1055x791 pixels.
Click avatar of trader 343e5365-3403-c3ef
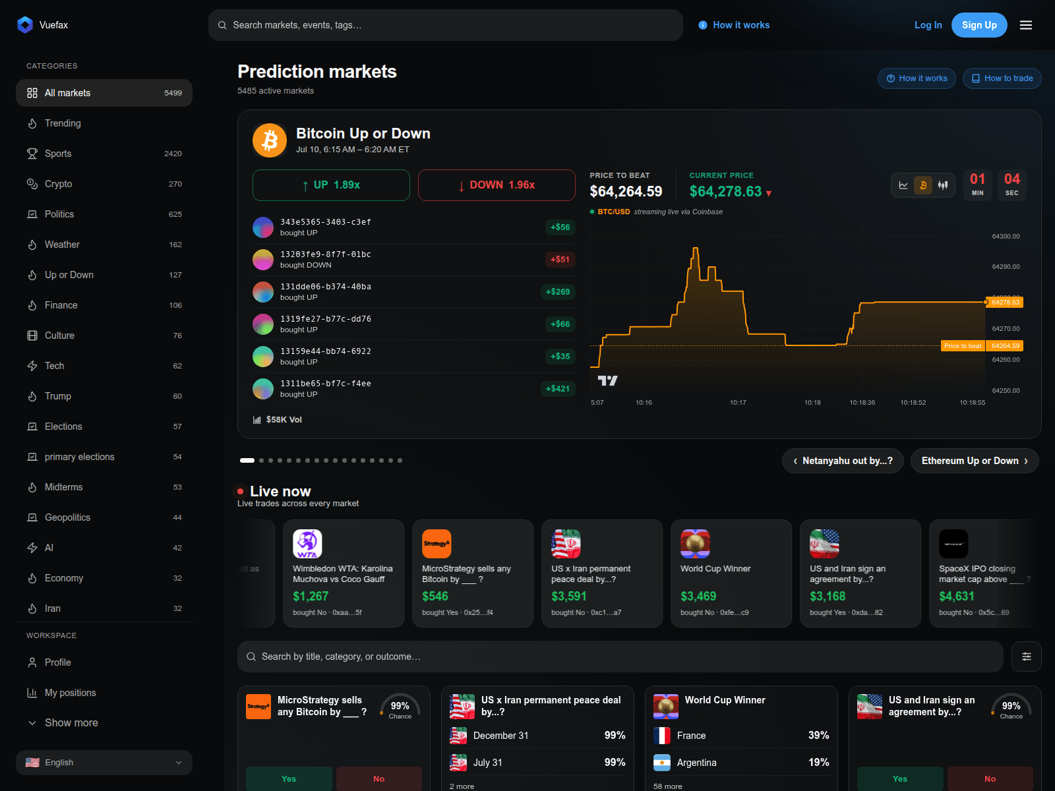tap(263, 227)
